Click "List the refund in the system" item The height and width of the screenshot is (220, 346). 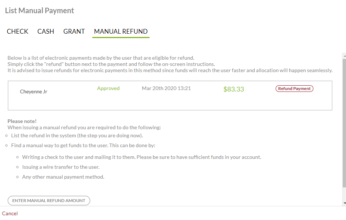(x=77, y=135)
